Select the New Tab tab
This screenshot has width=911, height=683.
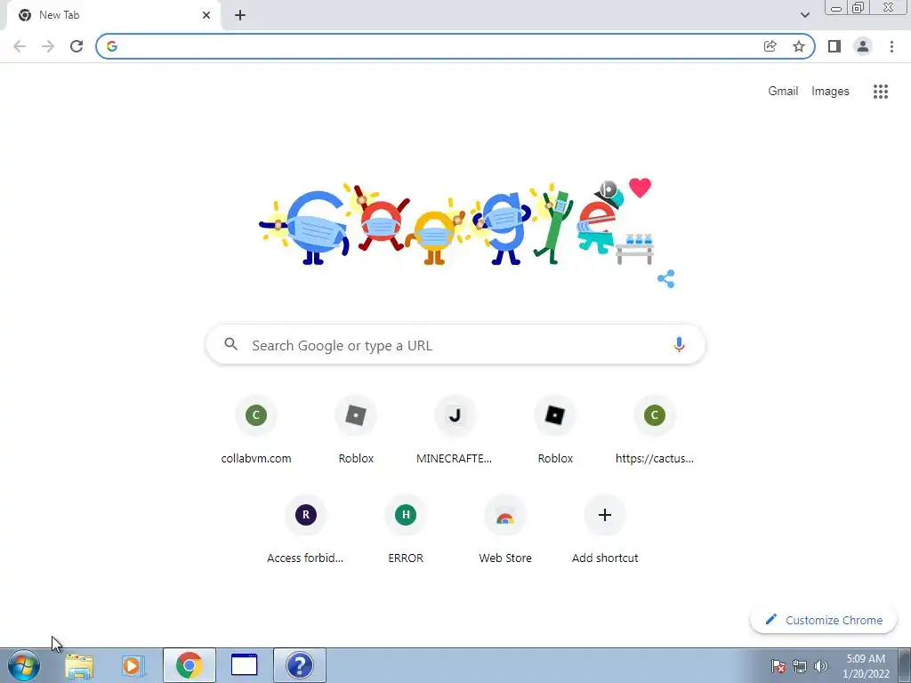(113, 15)
